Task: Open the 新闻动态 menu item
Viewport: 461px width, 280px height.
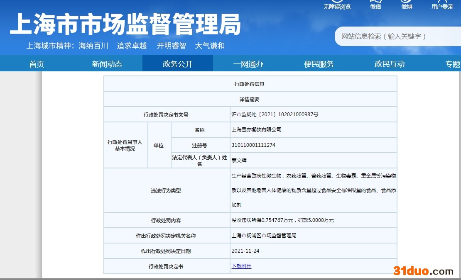Action: [x=107, y=64]
